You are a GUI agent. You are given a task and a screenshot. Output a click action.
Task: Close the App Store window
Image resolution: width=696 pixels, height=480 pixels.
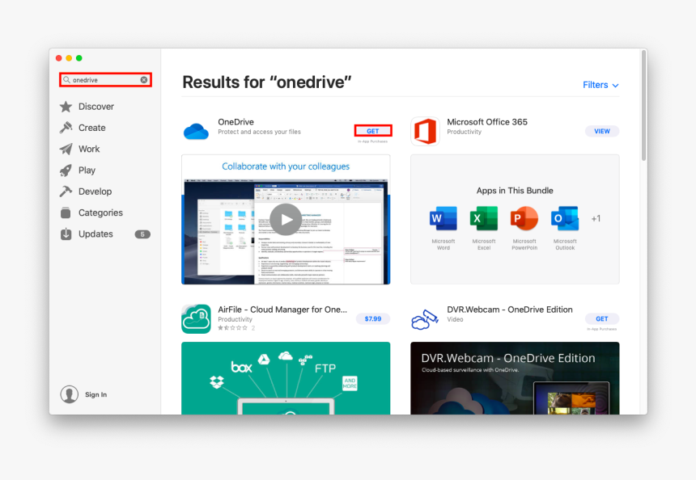coord(58,58)
